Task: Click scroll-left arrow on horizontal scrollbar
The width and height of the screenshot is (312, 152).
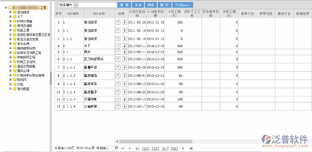Action: 117,142
